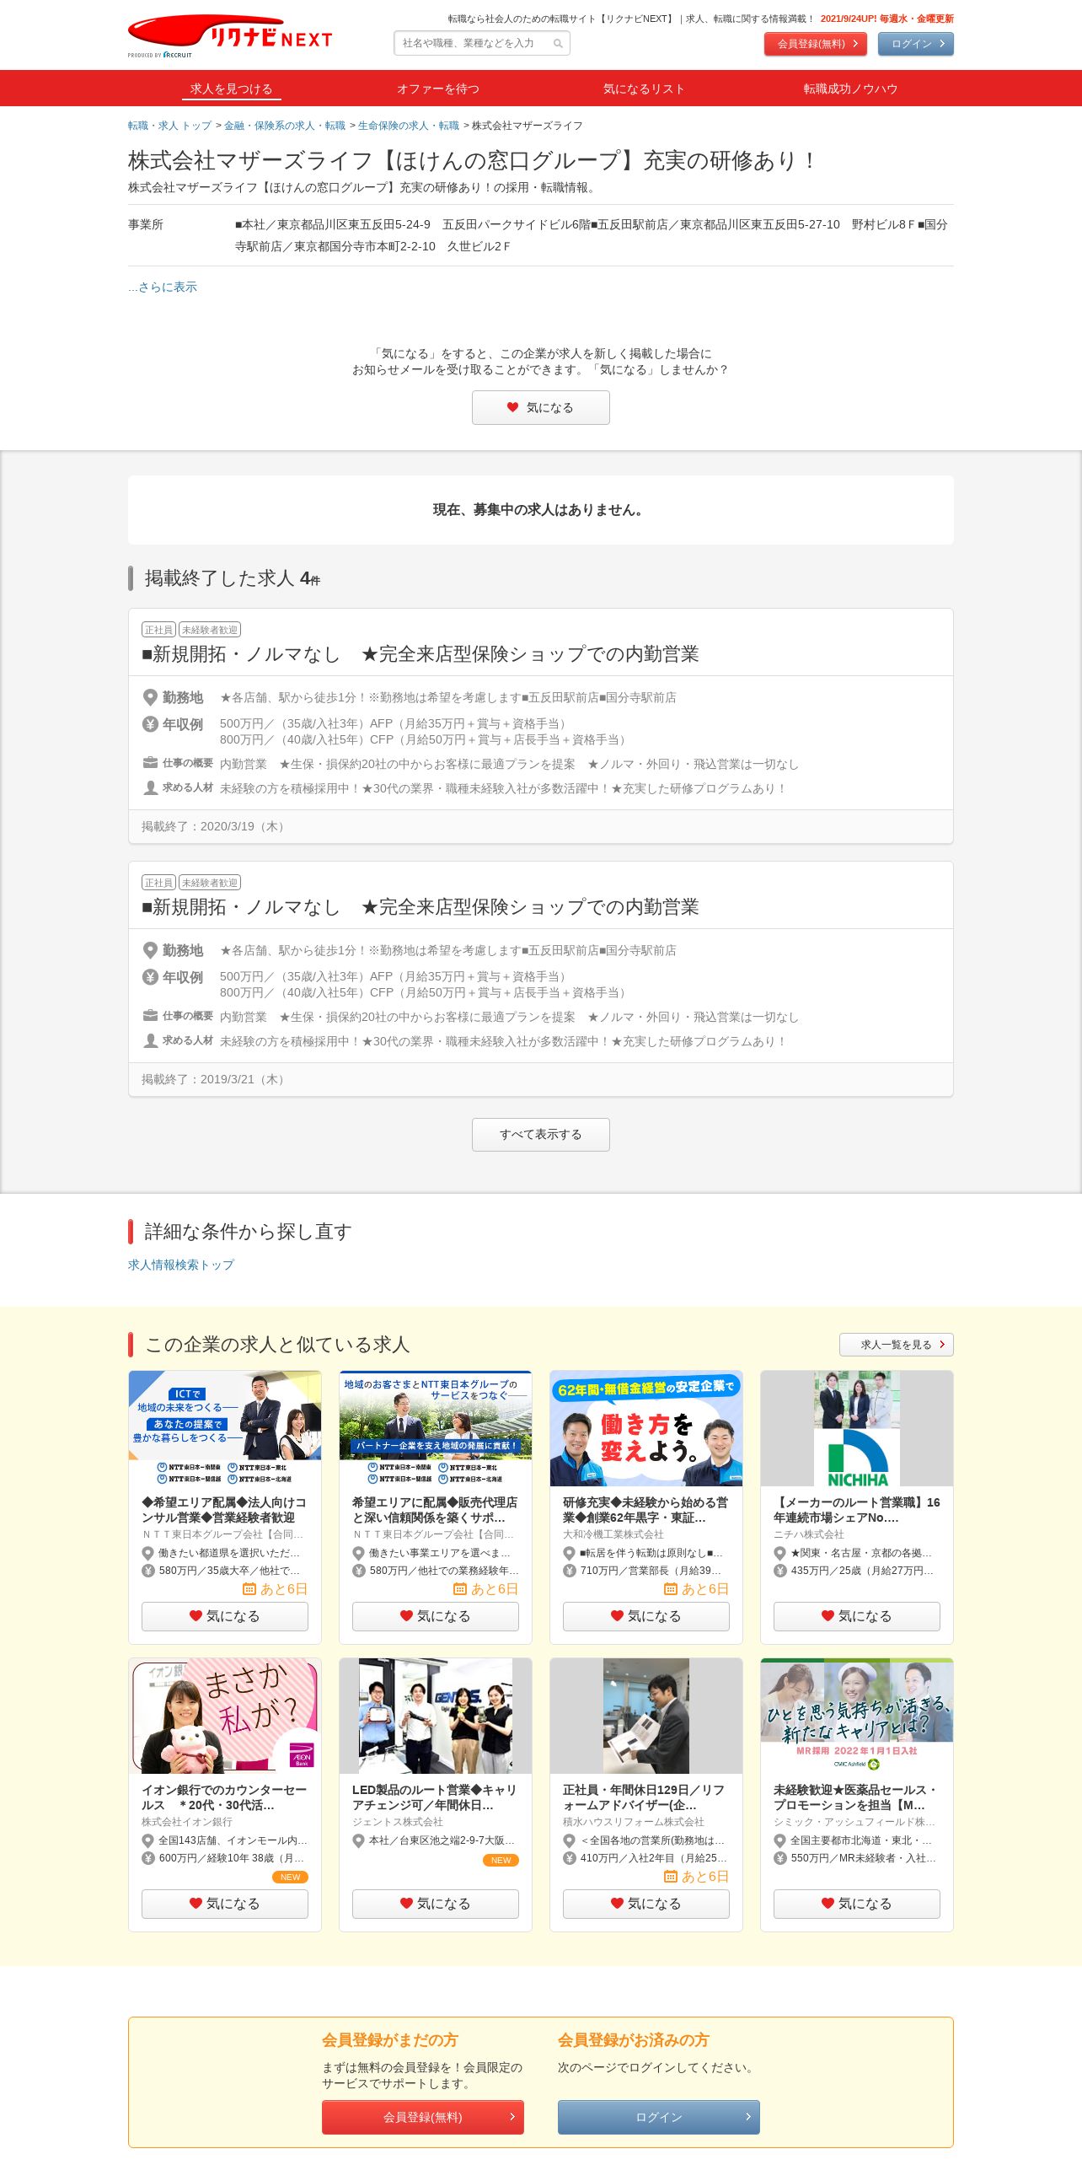The width and height of the screenshot is (1082, 2165).
Task: Open 【メーカーのルート営業職】 job title
Action: click(x=856, y=1510)
